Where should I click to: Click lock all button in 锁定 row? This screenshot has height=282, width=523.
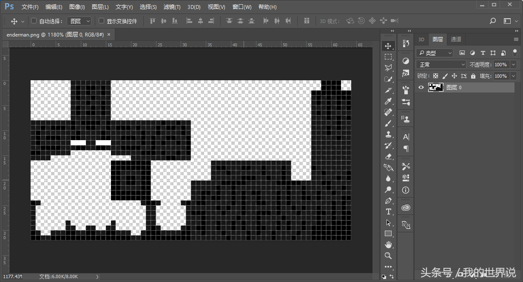pos(473,76)
